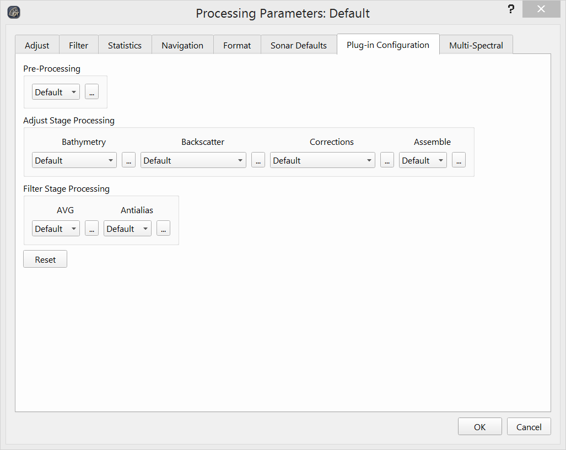
Task: Click the Filter Stage Processing label
Action: (x=66, y=189)
